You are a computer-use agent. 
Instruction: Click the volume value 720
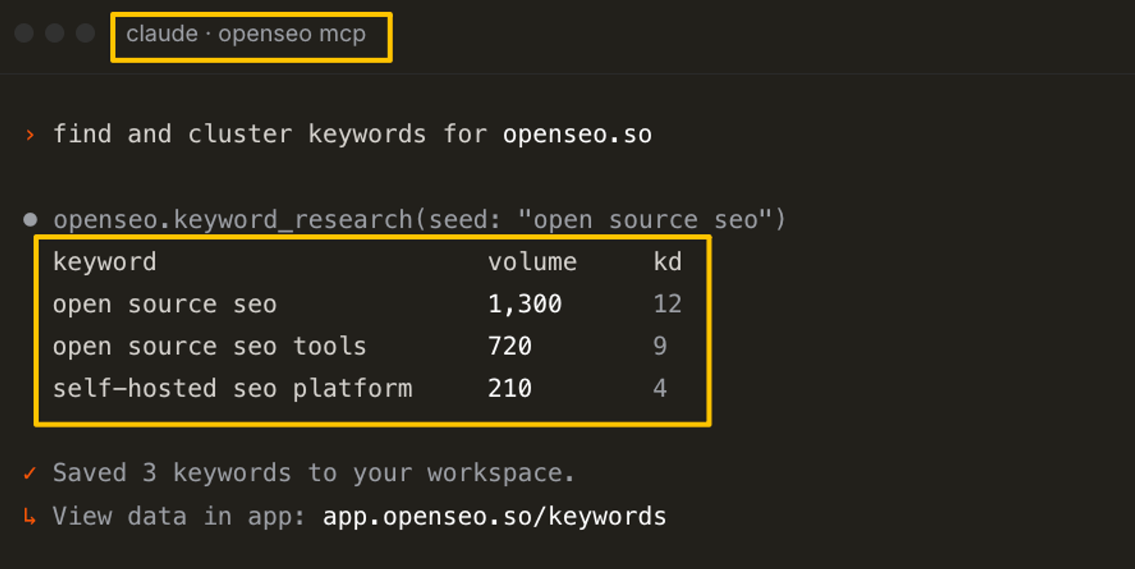point(510,346)
